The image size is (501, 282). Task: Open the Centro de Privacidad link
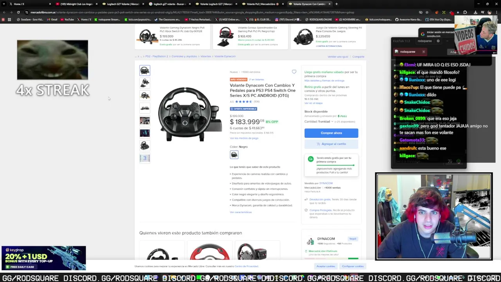(x=247, y=266)
